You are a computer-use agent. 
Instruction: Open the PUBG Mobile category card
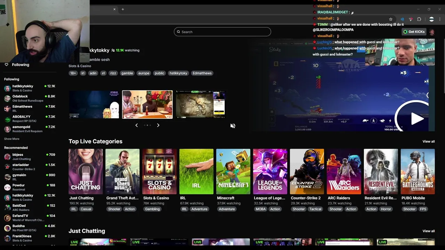[x=418, y=172]
